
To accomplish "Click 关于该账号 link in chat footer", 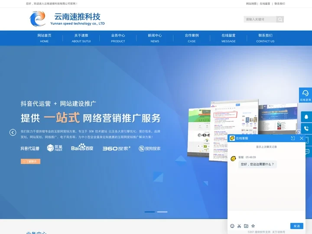I will coord(278,232).
